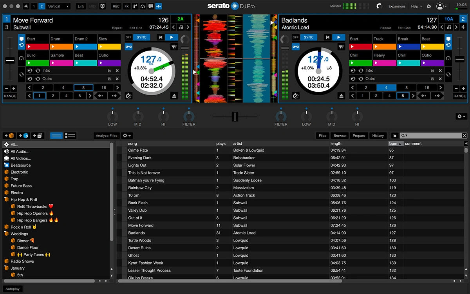Click the crossfader handle
470x294 pixels.
pos(235,116)
